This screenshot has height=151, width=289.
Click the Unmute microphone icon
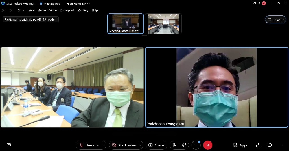click(x=81, y=145)
